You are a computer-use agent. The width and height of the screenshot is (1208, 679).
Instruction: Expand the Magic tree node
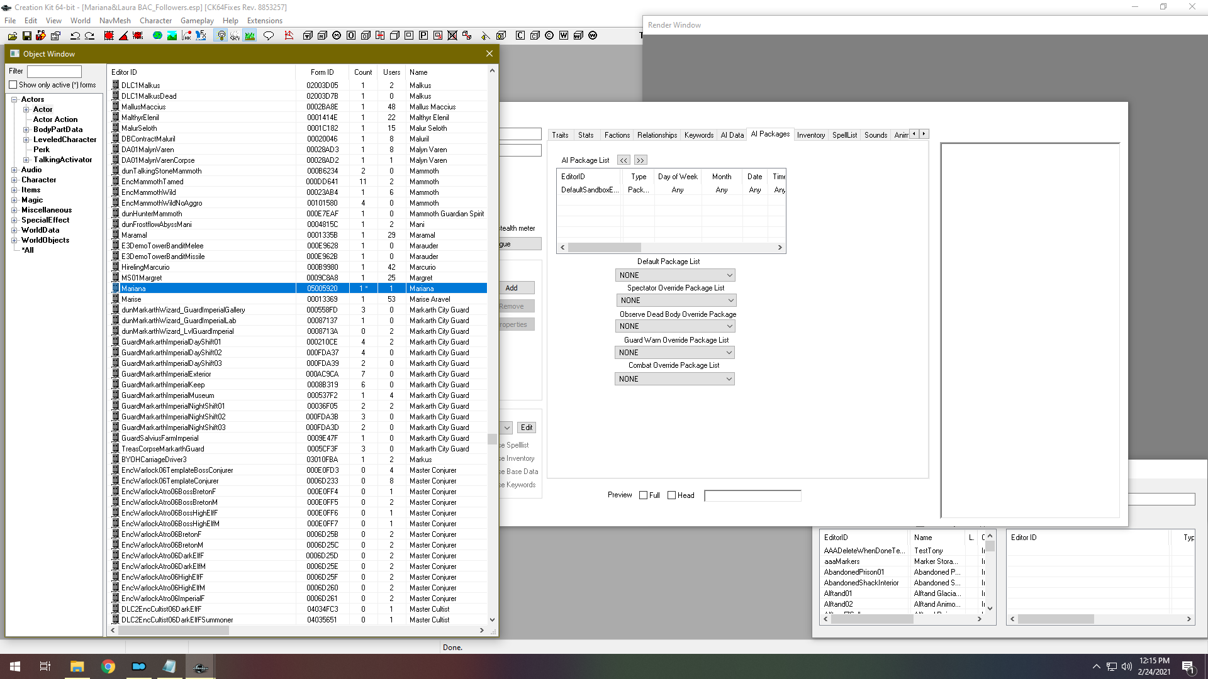[x=14, y=200]
